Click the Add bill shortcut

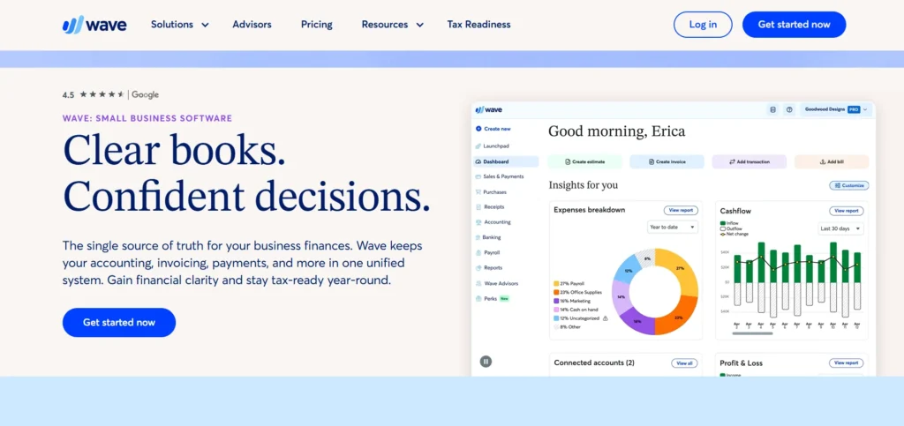832,161
